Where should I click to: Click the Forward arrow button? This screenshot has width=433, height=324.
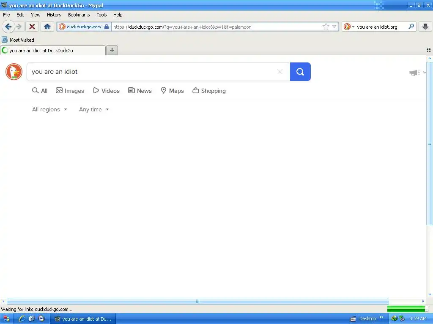[19, 27]
